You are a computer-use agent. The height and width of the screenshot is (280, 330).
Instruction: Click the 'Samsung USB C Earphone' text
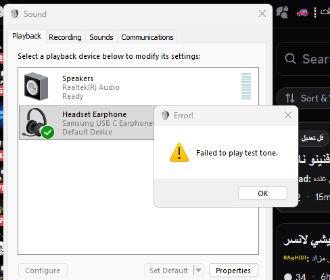pos(108,123)
